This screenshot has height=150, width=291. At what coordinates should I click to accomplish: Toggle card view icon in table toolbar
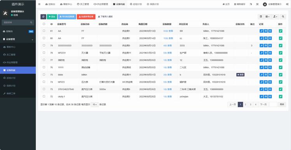coord(261,17)
